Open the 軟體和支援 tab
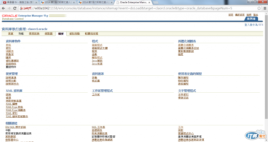This screenshot has width=268, height=142. click(91, 34)
